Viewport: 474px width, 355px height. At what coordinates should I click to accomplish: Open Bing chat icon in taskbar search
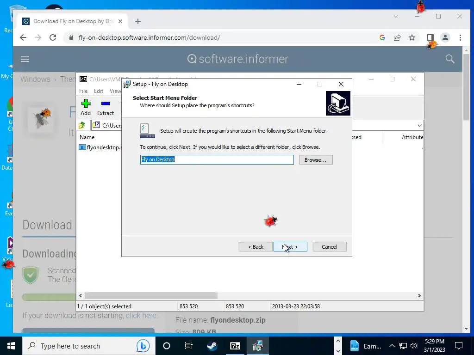pyautogui.click(x=143, y=346)
